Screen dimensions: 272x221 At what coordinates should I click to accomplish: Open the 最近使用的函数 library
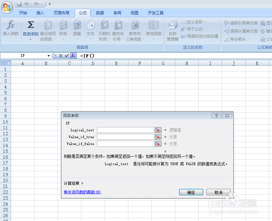(x=48, y=31)
